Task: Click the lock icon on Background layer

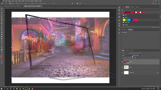Action: click(158, 73)
